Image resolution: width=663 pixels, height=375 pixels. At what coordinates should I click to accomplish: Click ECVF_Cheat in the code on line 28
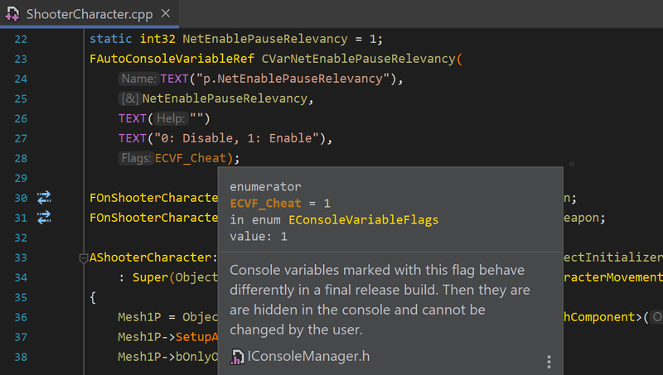click(191, 158)
